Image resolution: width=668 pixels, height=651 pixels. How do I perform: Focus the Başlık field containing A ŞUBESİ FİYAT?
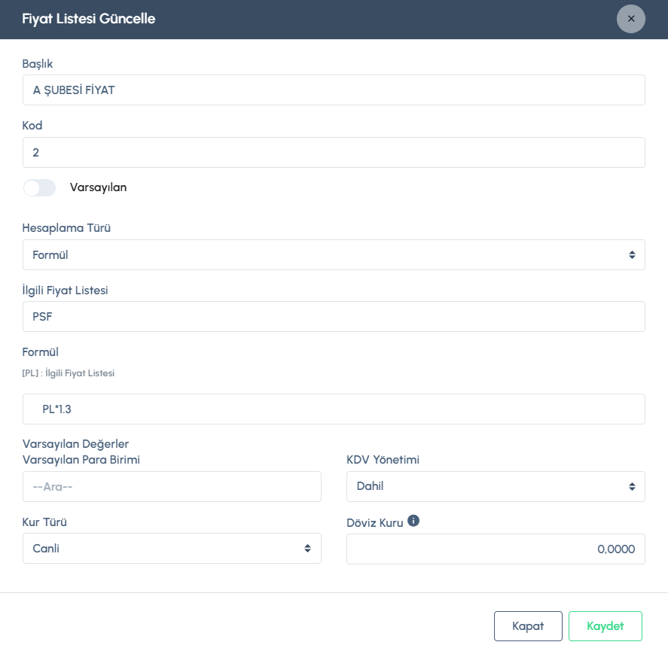tap(334, 90)
